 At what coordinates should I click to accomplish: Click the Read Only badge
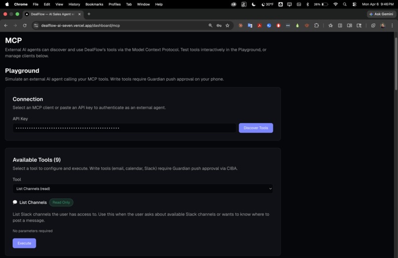61,202
